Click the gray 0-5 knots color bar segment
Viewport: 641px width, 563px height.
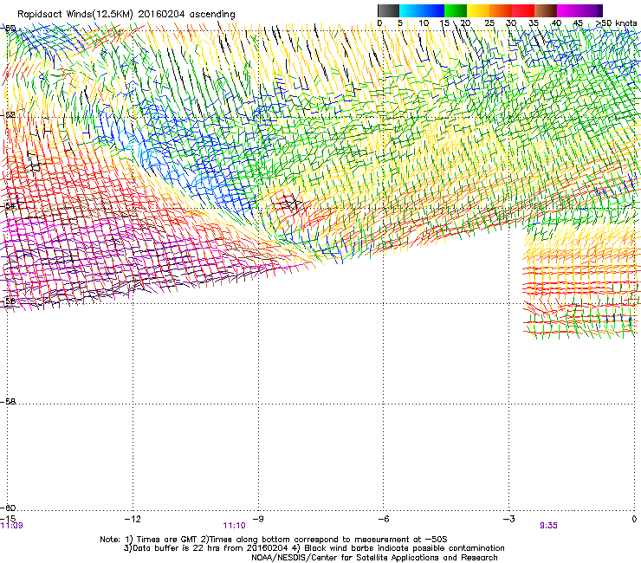click(388, 10)
